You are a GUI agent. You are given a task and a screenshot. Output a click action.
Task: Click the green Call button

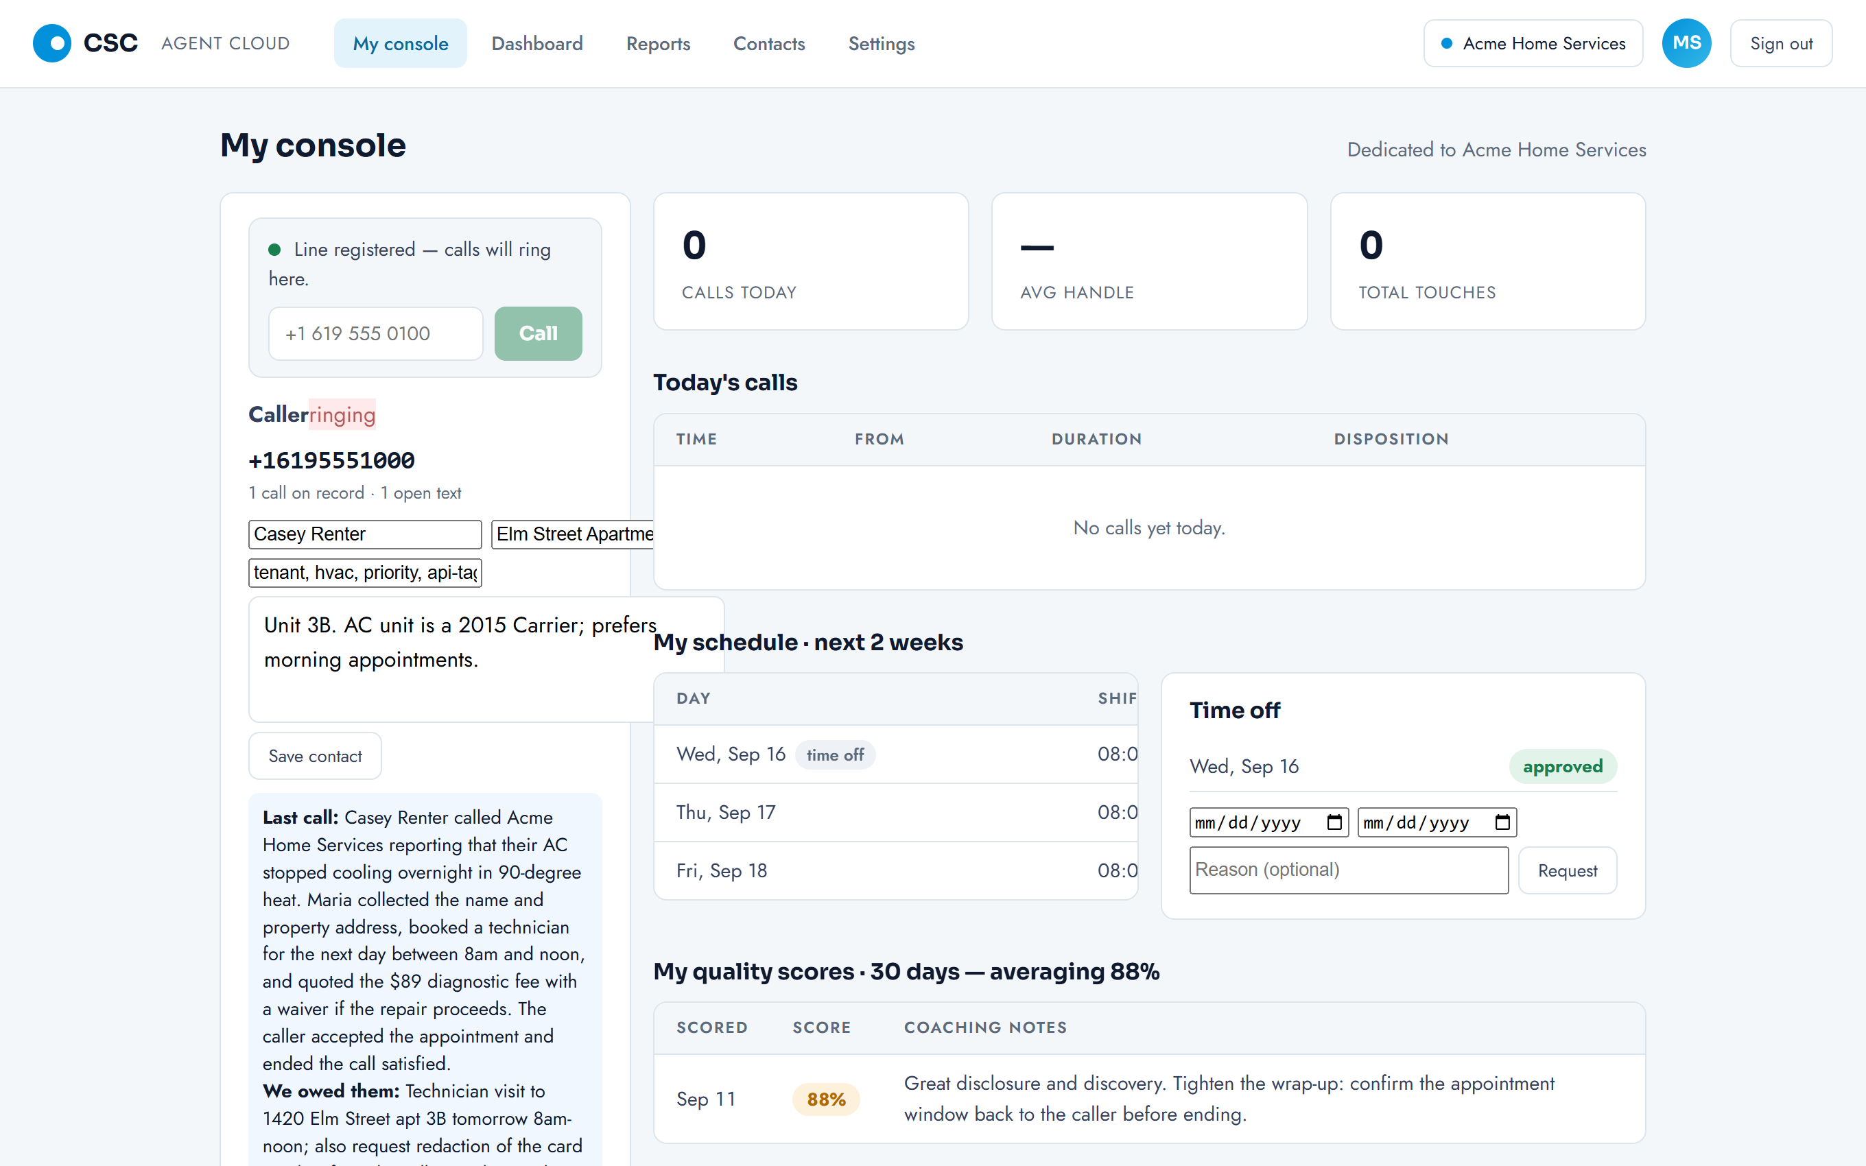(x=539, y=333)
